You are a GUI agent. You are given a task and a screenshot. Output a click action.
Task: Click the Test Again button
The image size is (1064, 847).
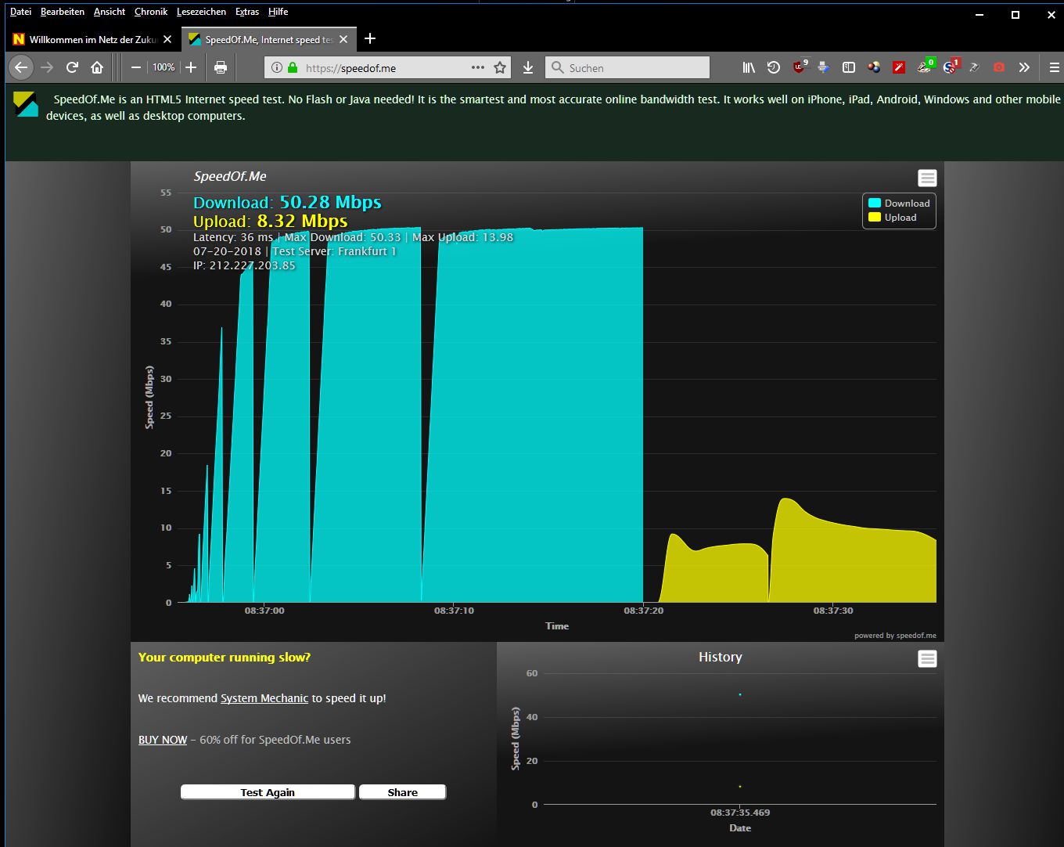pyautogui.click(x=268, y=792)
